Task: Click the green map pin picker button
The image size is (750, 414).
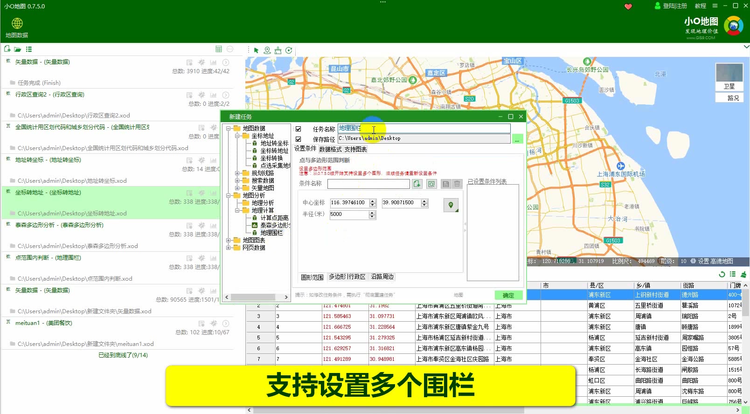Action: coord(451,205)
